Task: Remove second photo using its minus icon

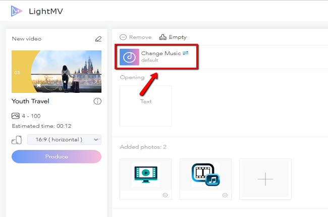Action: pyautogui.click(x=226, y=195)
